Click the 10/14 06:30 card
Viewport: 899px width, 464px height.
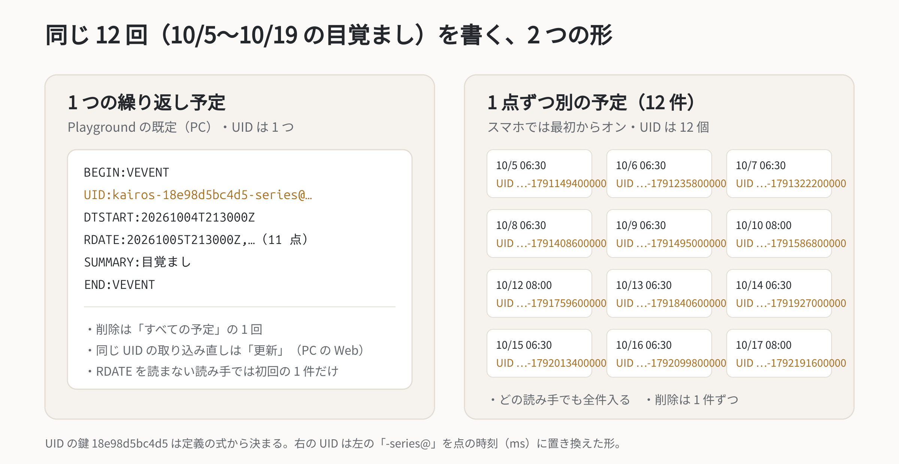coord(779,293)
